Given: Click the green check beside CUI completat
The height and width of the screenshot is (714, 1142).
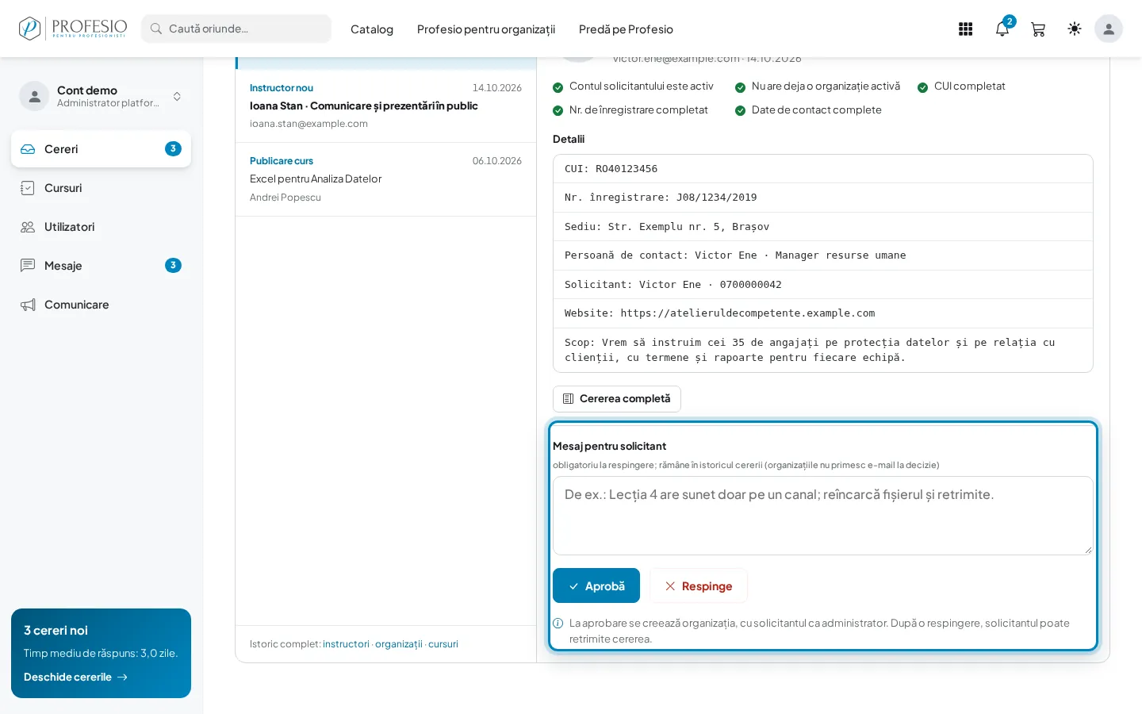Looking at the screenshot, I should [923, 87].
